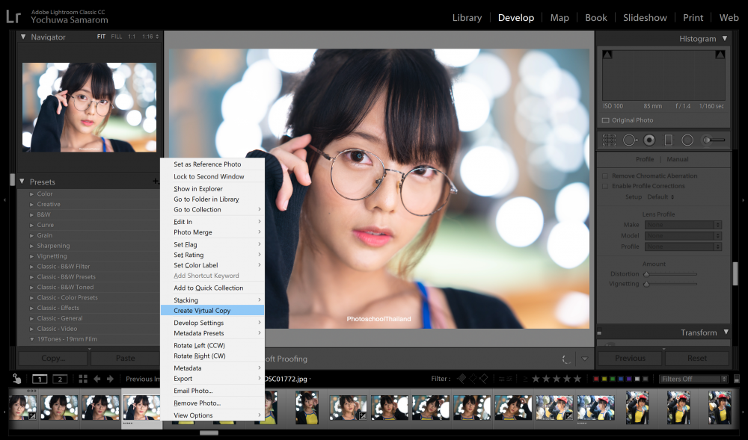Screen dimensions: 748x440
Task: Toggle the Original Photo checkbox
Action: click(x=605, y=120)
